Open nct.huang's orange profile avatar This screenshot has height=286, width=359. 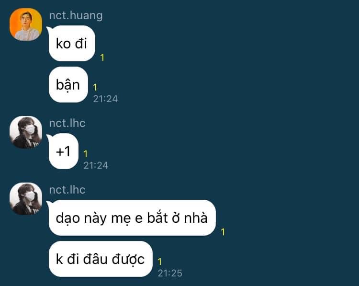tap(26, 24)
